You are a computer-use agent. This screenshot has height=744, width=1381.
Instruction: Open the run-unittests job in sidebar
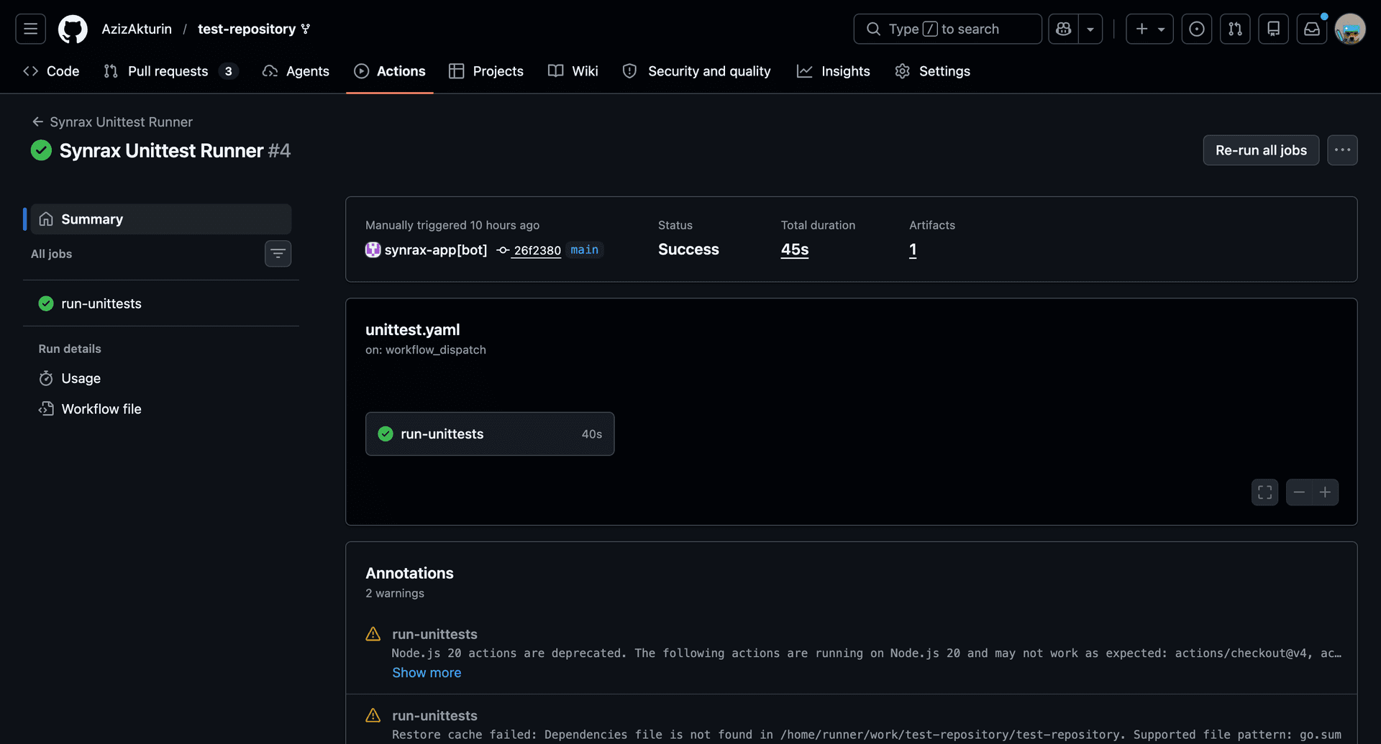tap(161, 303)
